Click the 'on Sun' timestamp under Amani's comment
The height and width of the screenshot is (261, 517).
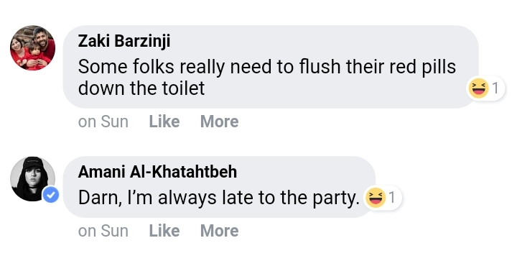[103, 231]
